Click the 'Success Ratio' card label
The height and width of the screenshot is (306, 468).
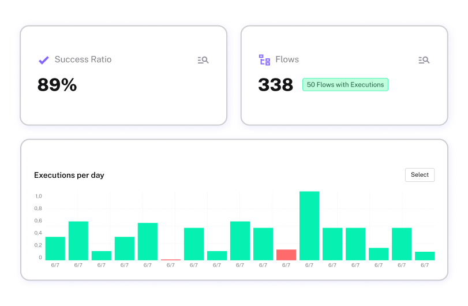[83, 59]
